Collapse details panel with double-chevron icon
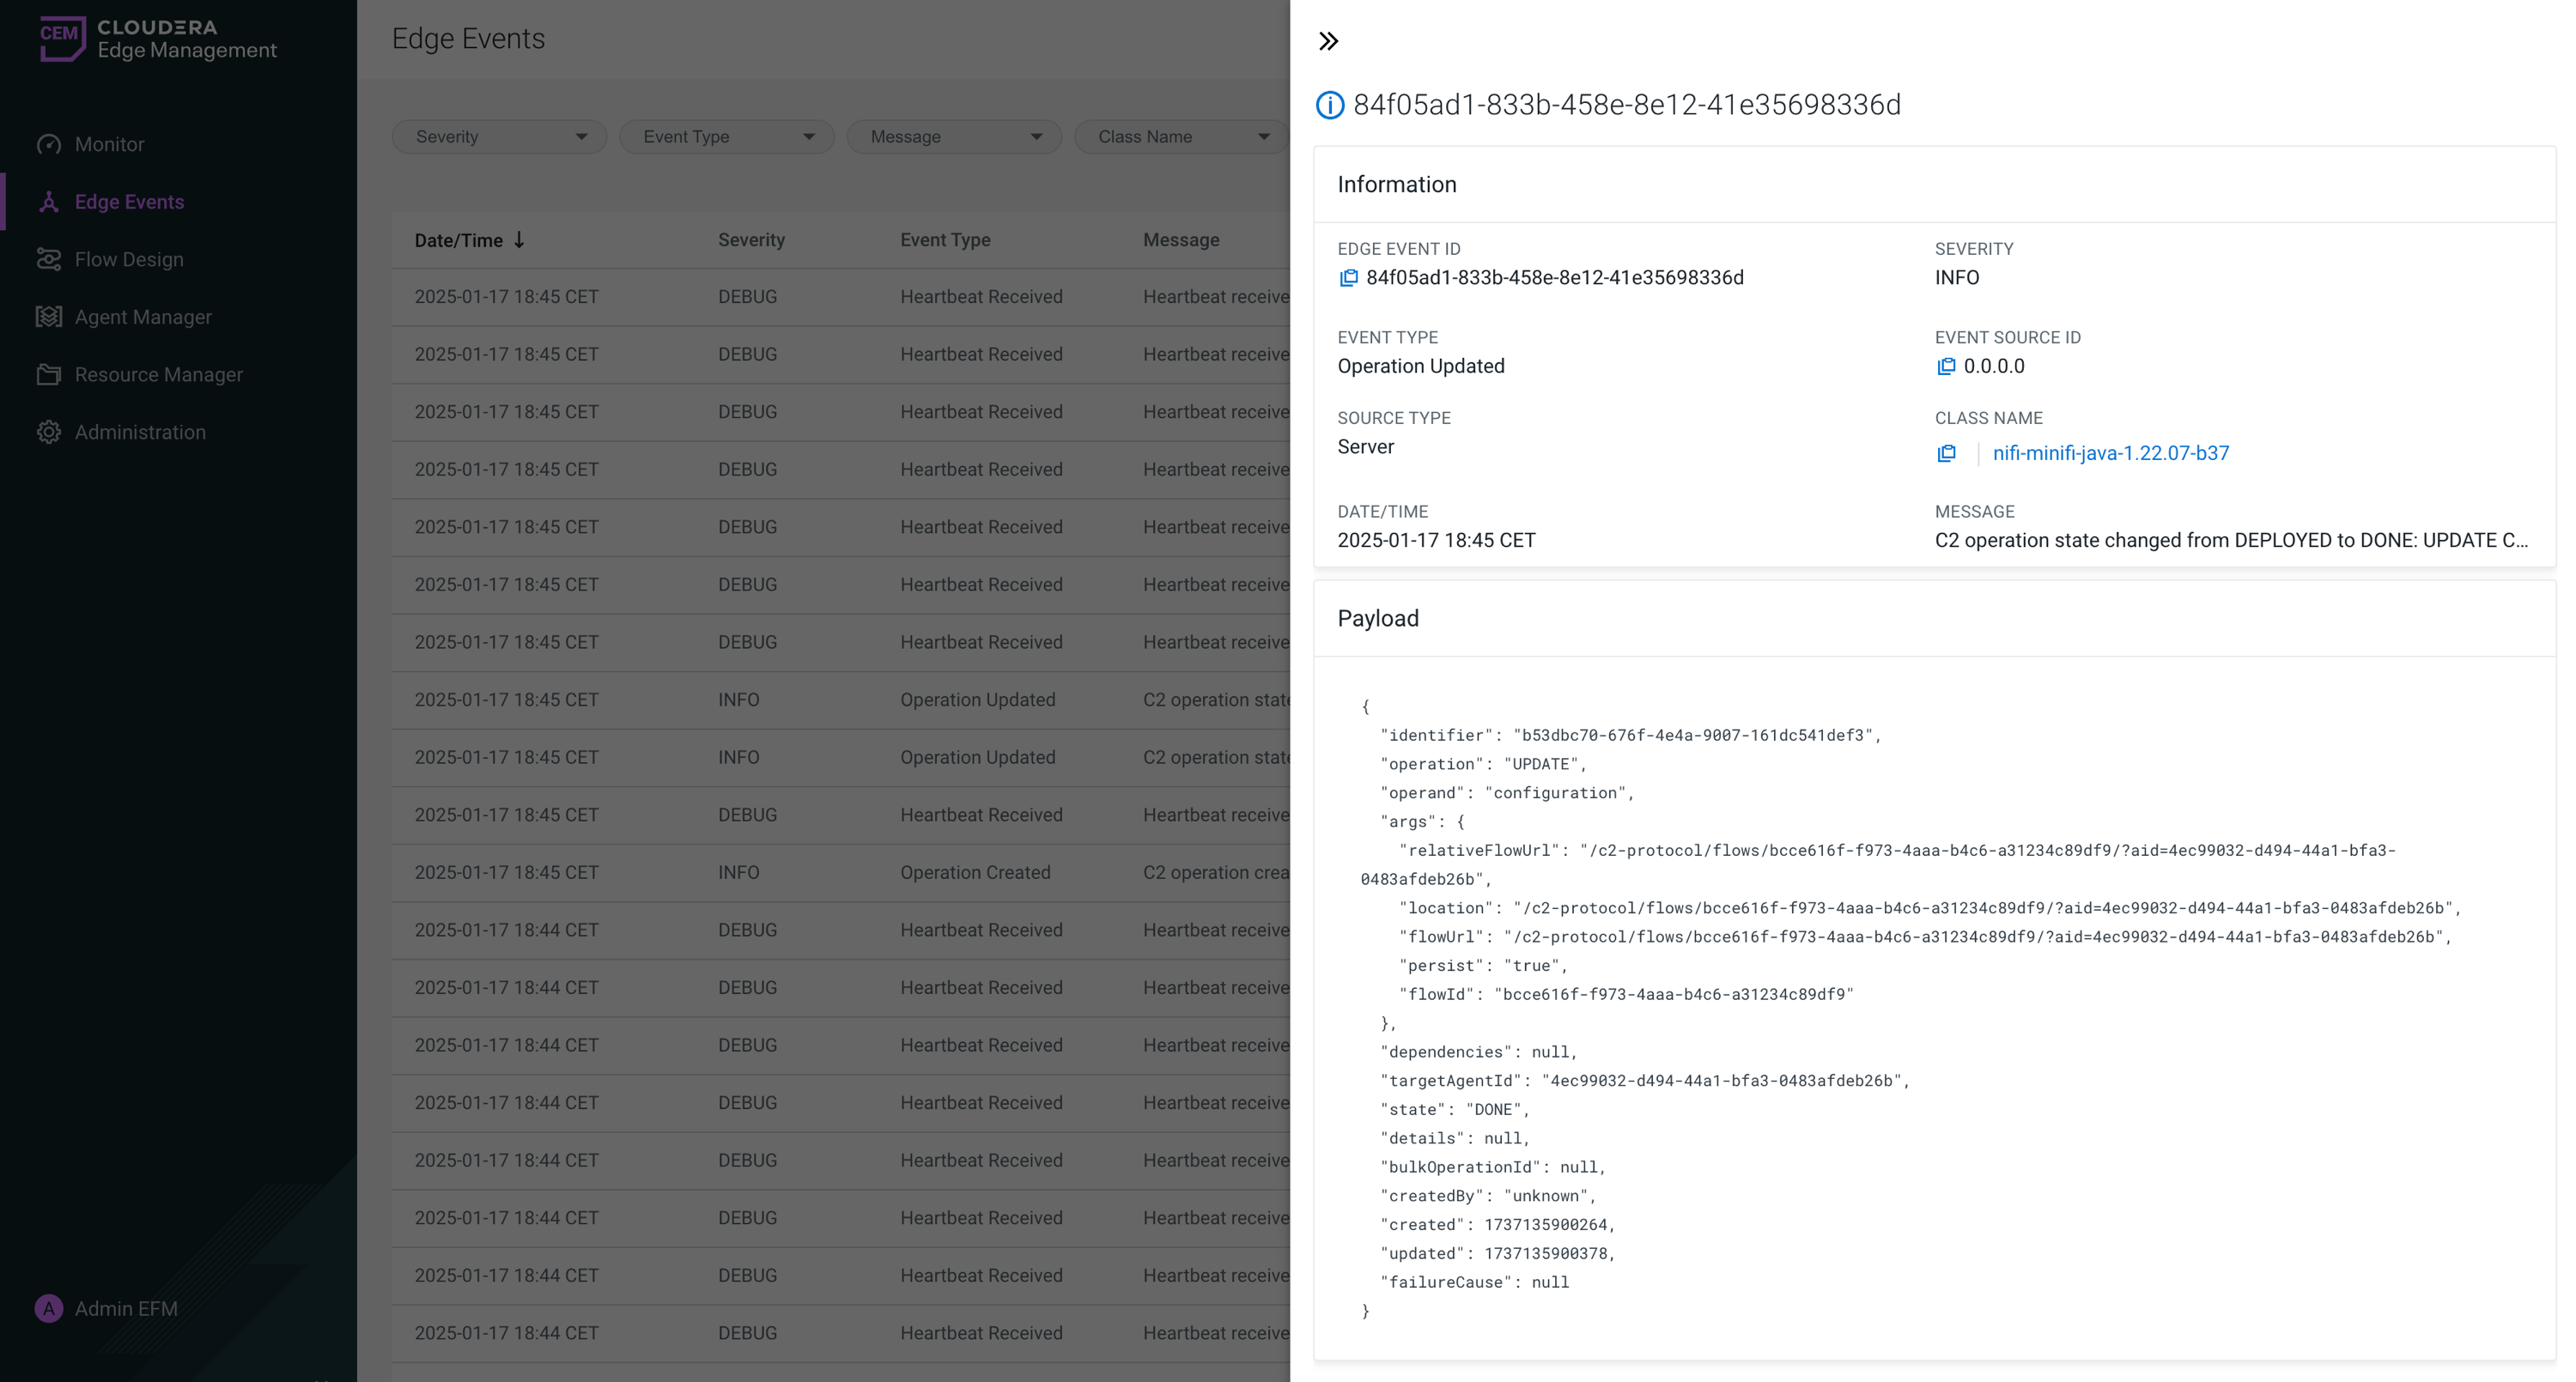 coord(1328,41)
